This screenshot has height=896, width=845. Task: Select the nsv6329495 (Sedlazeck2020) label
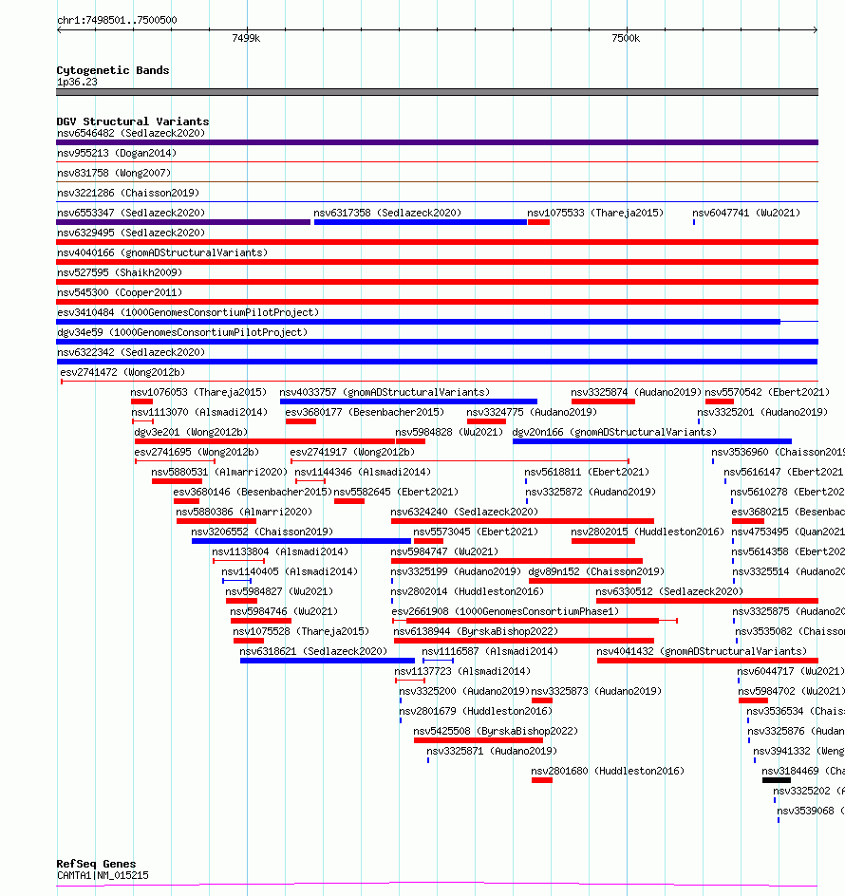tap(131, 233)
